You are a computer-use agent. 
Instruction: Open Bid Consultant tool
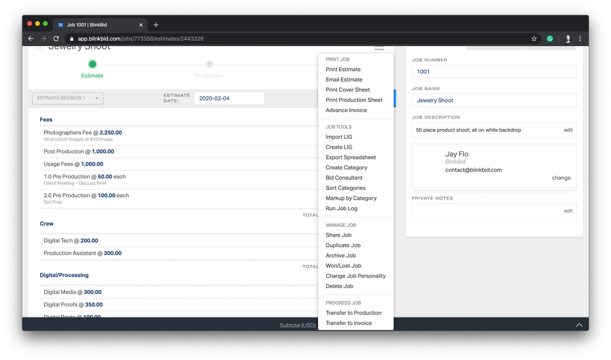(344, 178)
